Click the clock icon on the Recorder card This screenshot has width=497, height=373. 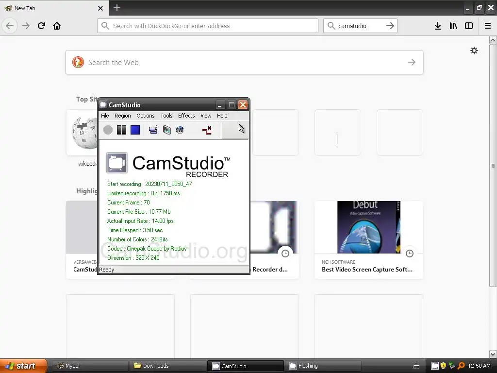(285, 254)
